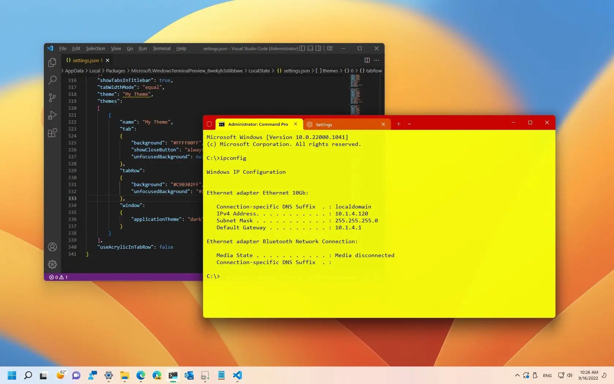Open the Terminal menu in VS Code
Screen dimensions: 614x384
tap(161, 49)
